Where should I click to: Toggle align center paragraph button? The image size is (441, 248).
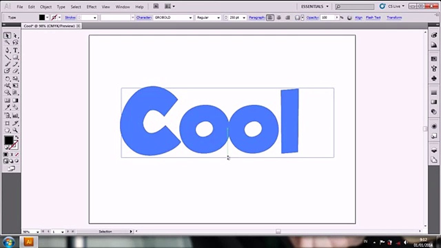[x=279, y=18]
